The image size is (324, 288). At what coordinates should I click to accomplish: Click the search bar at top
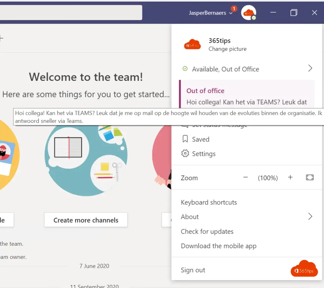[70, 13]
